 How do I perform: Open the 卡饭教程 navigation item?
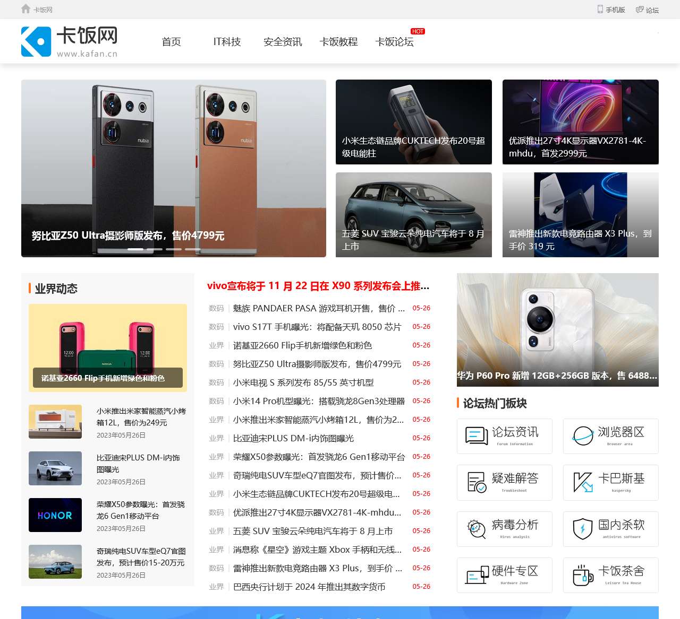click(x=338, y=42)
